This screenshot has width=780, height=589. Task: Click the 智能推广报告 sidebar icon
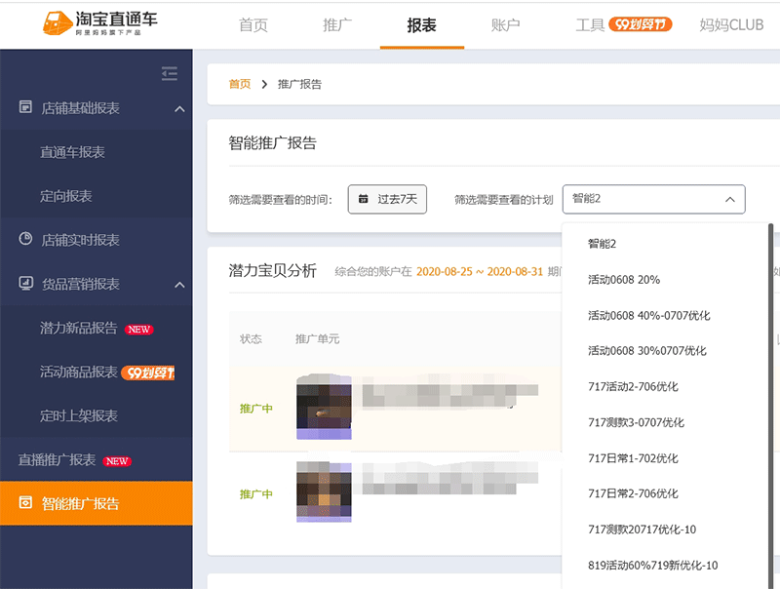25,504
